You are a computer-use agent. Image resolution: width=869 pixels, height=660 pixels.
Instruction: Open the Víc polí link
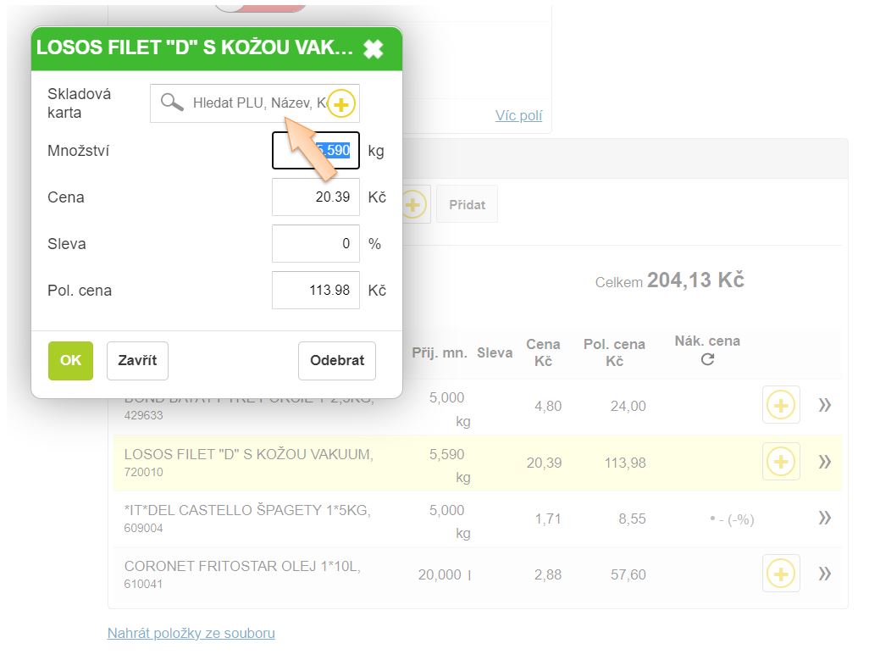point(518,116)
